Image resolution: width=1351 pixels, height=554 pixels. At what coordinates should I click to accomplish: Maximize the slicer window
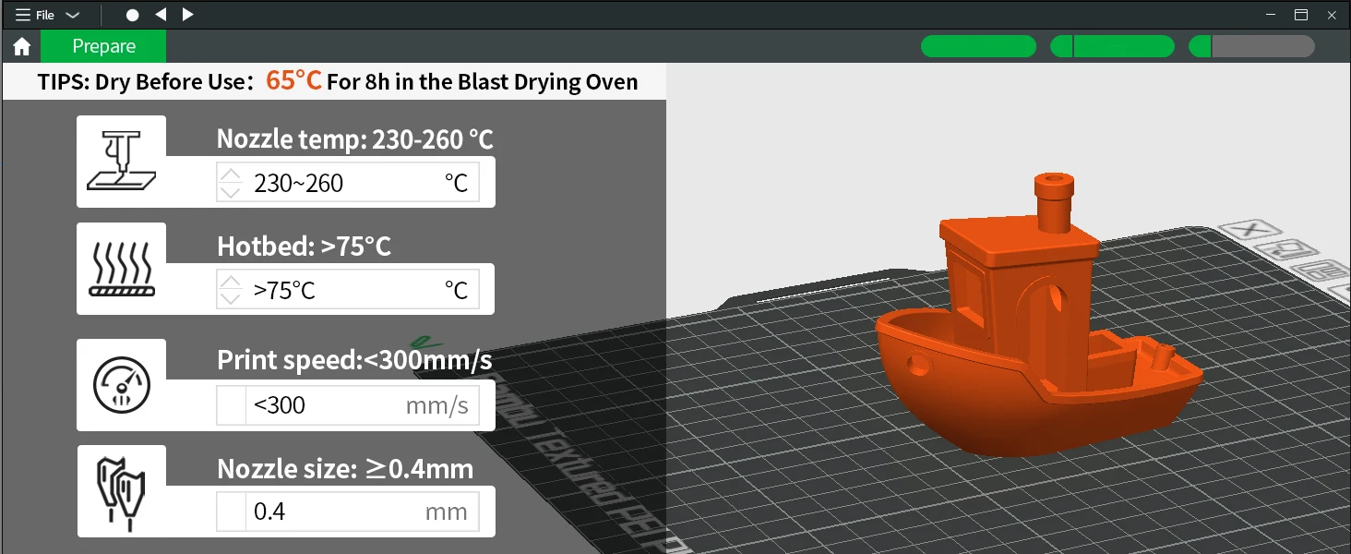pyautogui.click(x=1301, y=15)
